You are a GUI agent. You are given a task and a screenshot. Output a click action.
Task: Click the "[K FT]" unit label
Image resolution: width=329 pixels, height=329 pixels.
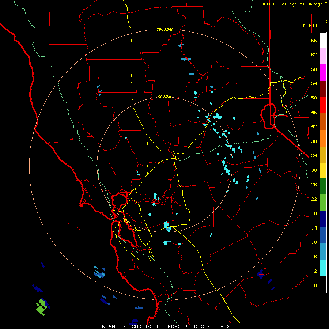[x=309, y=25]
